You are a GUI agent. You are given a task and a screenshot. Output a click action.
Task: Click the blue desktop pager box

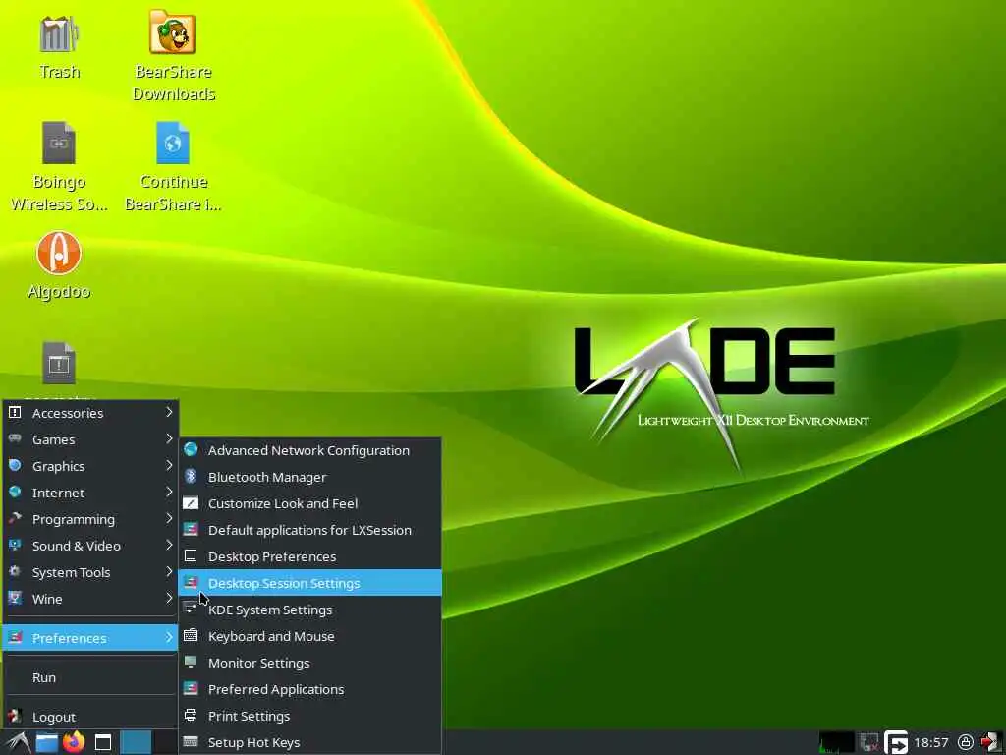coord(136,742)
